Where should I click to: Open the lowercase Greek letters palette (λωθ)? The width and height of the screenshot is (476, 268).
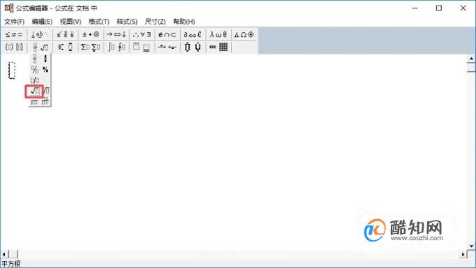point(218,35)
